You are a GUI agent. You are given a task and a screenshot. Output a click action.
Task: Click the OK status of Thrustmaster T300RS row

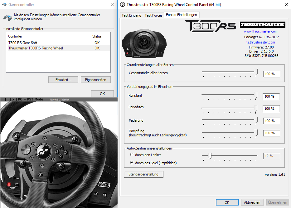coord(97,48)
